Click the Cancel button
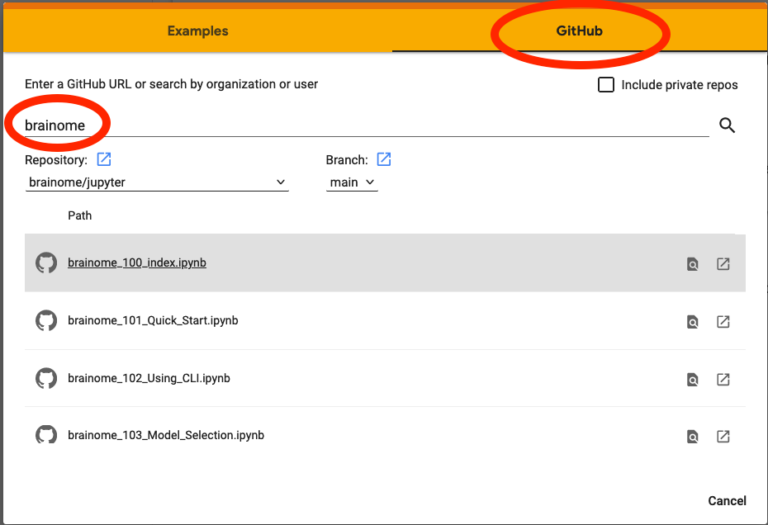 (727, 500)
